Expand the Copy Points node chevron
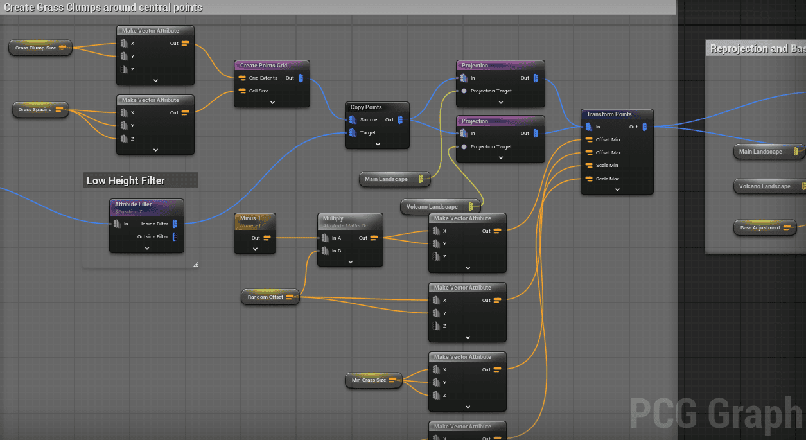This screenshot has height=440, width=806. 378,144
